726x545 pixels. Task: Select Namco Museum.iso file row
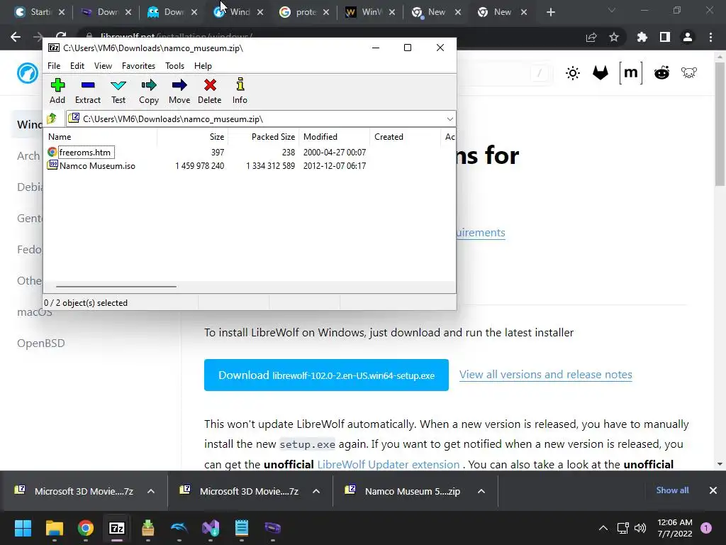click(249, 166)
